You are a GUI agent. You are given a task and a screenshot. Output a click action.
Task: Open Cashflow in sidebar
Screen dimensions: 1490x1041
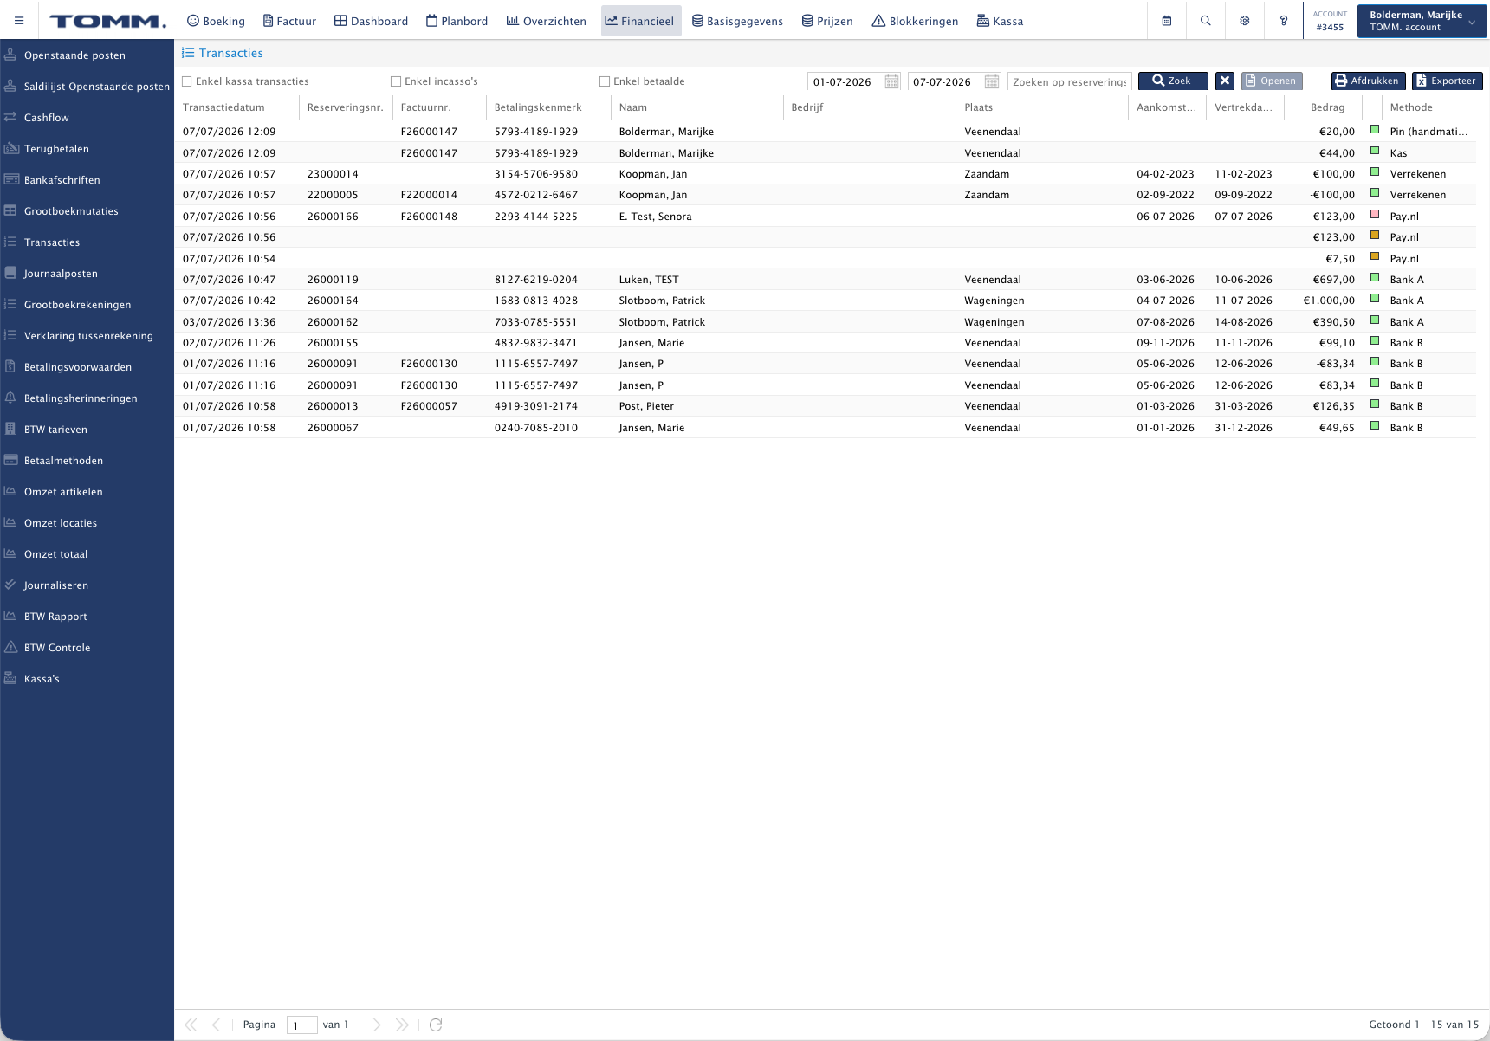click(87, 118)
